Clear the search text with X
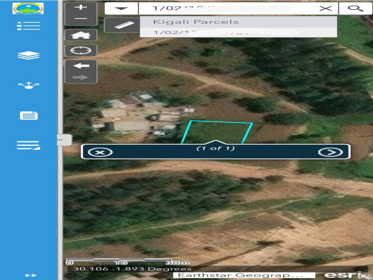 (325, 8)
